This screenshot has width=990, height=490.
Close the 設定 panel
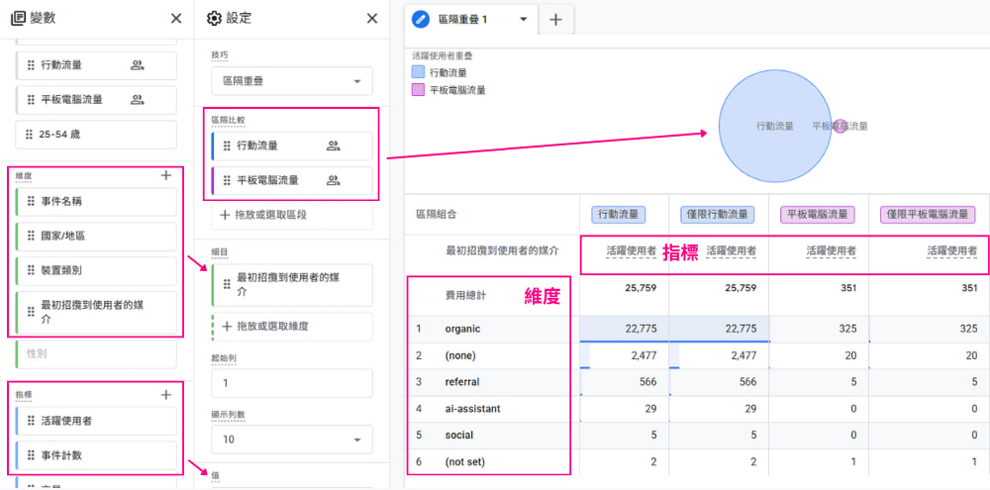pos(372,18)
